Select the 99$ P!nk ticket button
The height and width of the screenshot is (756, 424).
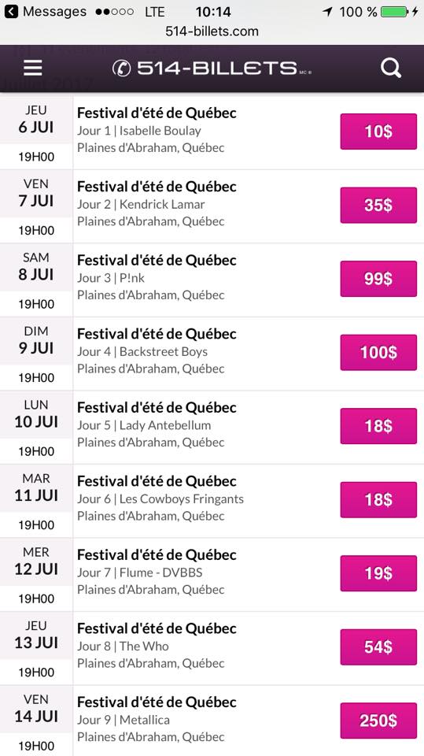click(x=378, y=279)
